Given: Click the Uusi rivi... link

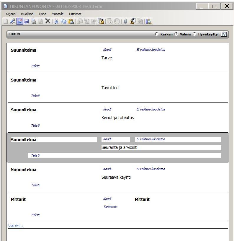Looking at the screenshot, I should click(x=16, y=225).
